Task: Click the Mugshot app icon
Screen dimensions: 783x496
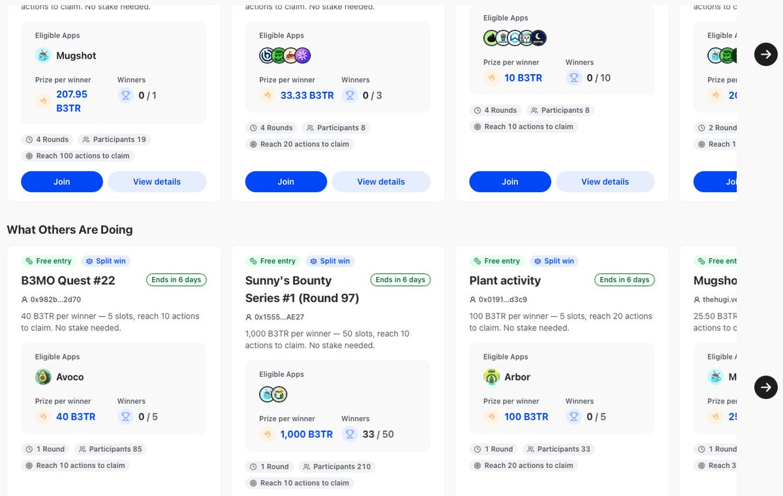Action: point(43,55)
